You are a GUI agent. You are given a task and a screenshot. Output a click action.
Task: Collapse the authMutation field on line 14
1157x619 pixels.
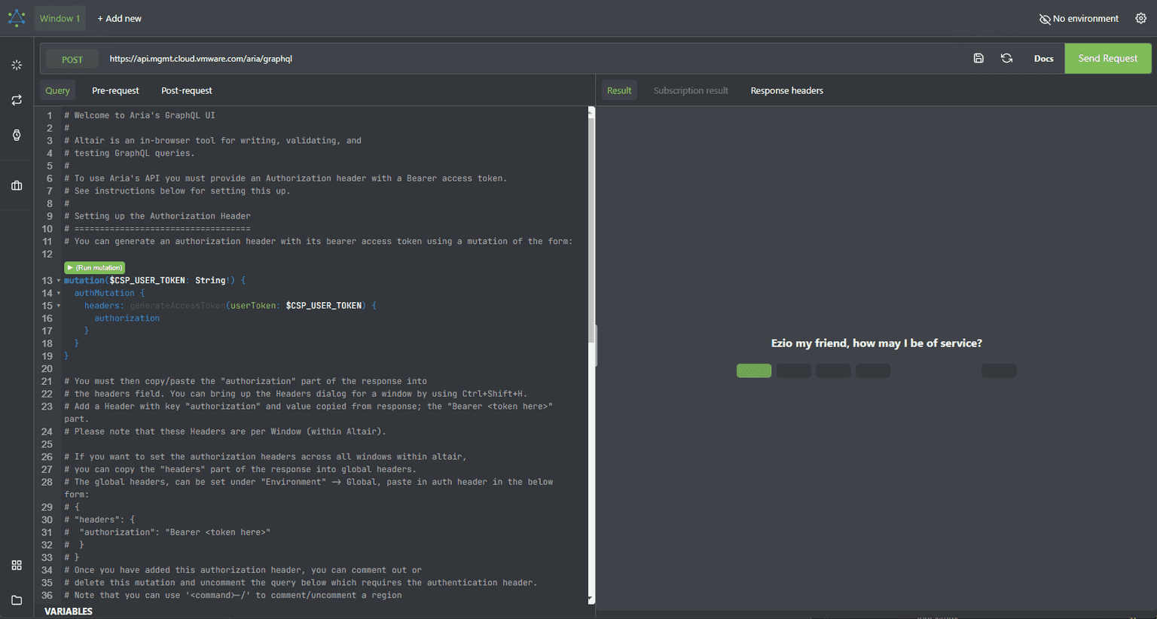[57, 293]
